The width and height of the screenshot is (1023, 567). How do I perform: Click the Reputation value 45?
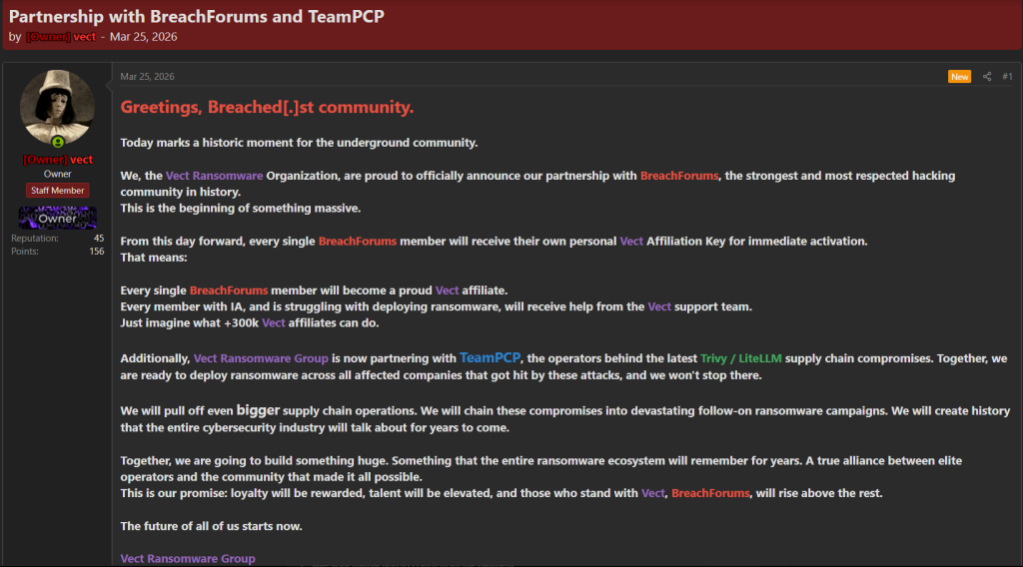[98, 239]
